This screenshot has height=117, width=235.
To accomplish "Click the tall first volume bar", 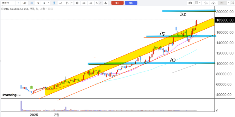I will (21, 106).
